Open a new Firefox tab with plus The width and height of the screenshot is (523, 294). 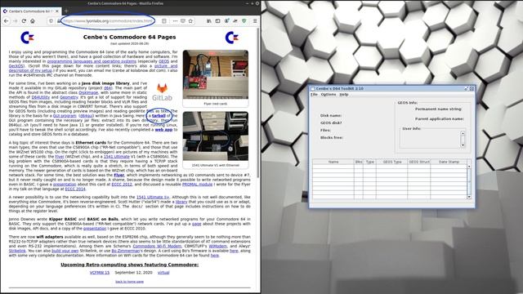tap(66, 11)
